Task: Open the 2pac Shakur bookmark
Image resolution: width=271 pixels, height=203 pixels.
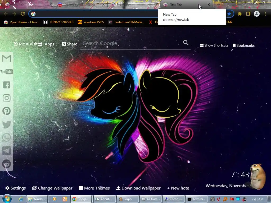Action: click(22, 22)
